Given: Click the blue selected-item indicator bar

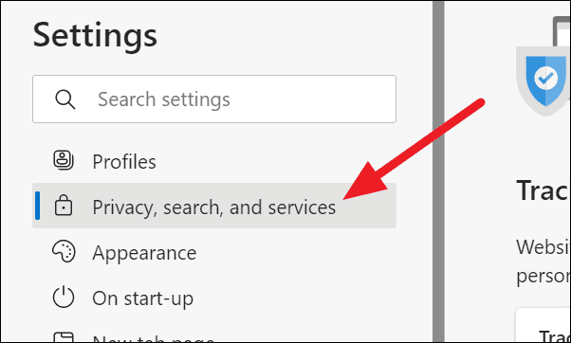Looking at the screenshot, I should click(x=37, y=206).
